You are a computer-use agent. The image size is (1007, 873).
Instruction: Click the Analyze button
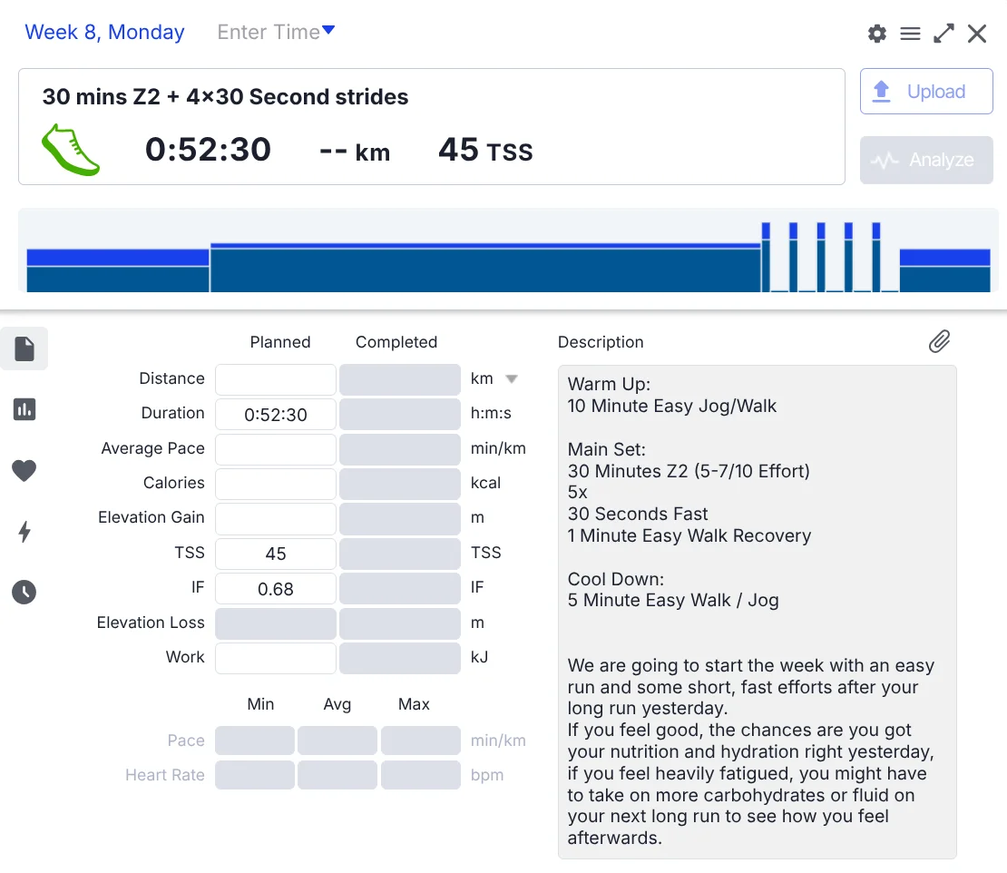925,161
